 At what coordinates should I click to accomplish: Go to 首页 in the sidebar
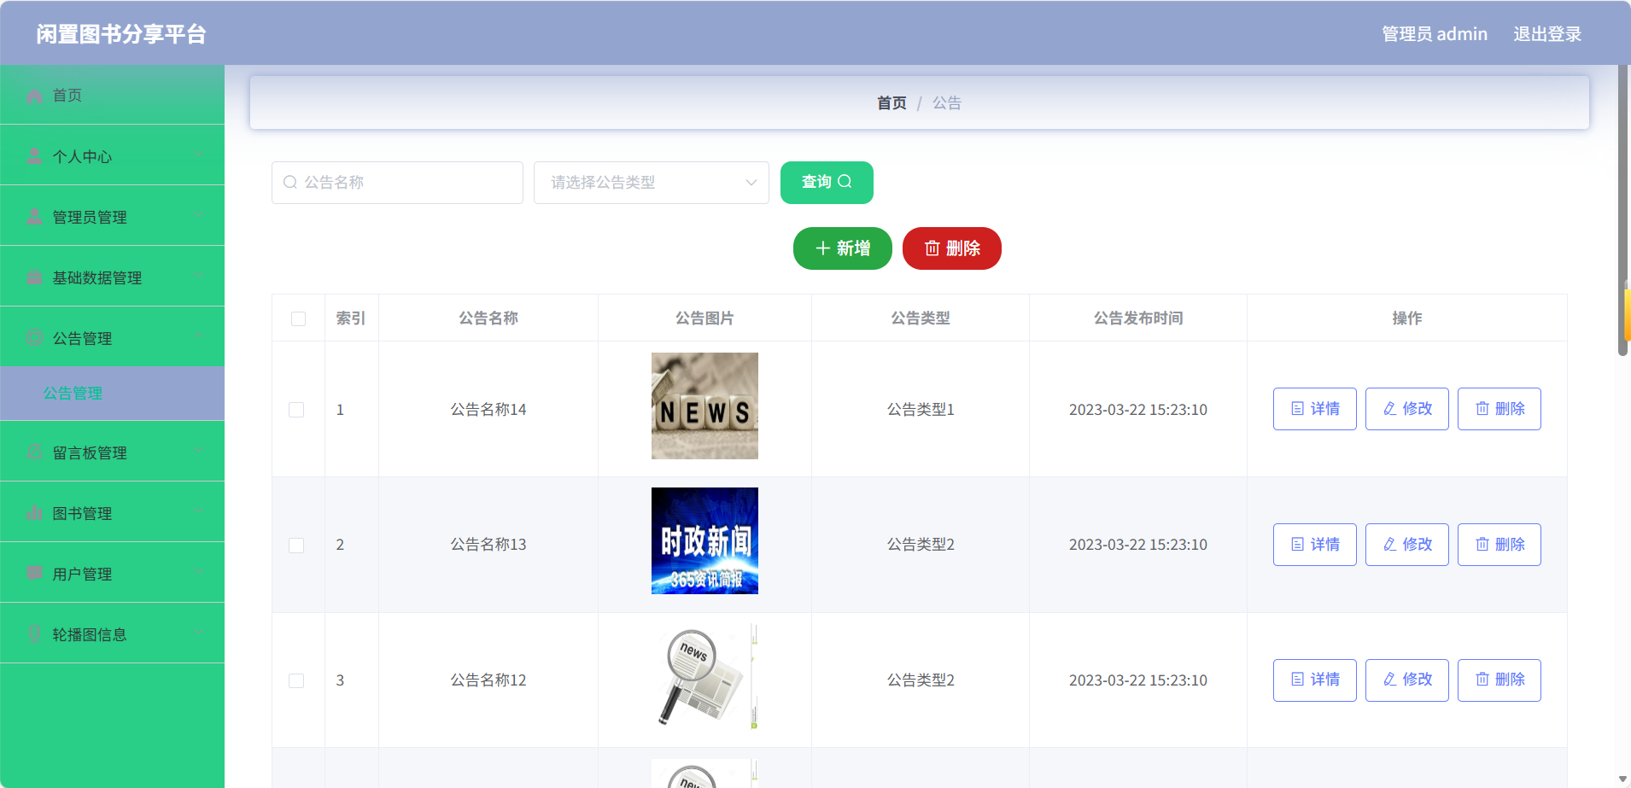[x=112, y=95]
